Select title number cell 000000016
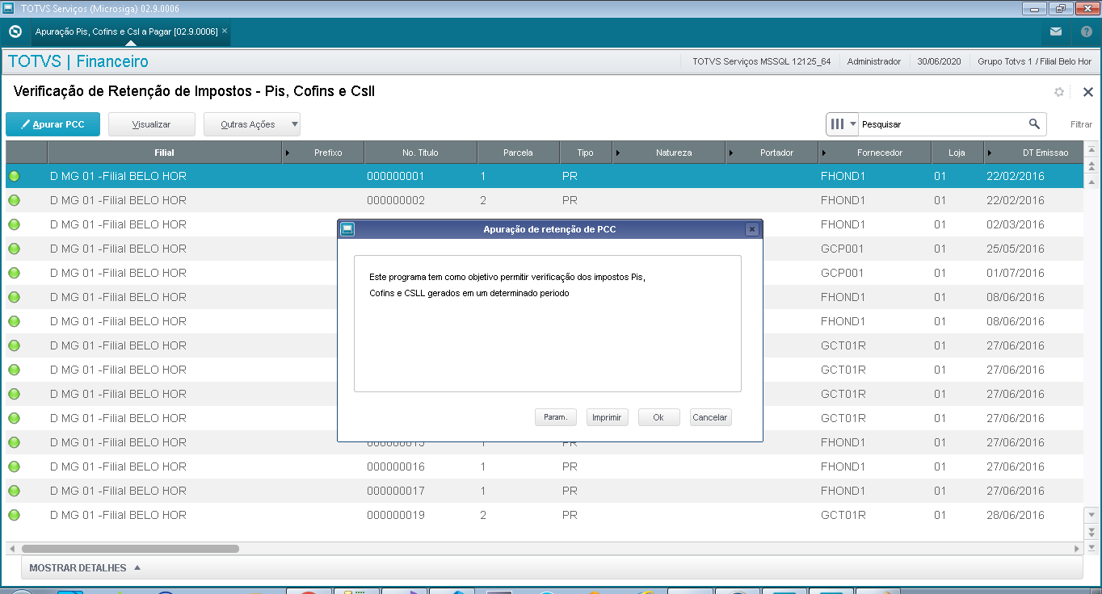This screenshot has width=1102, height=594. pos(396,466)
